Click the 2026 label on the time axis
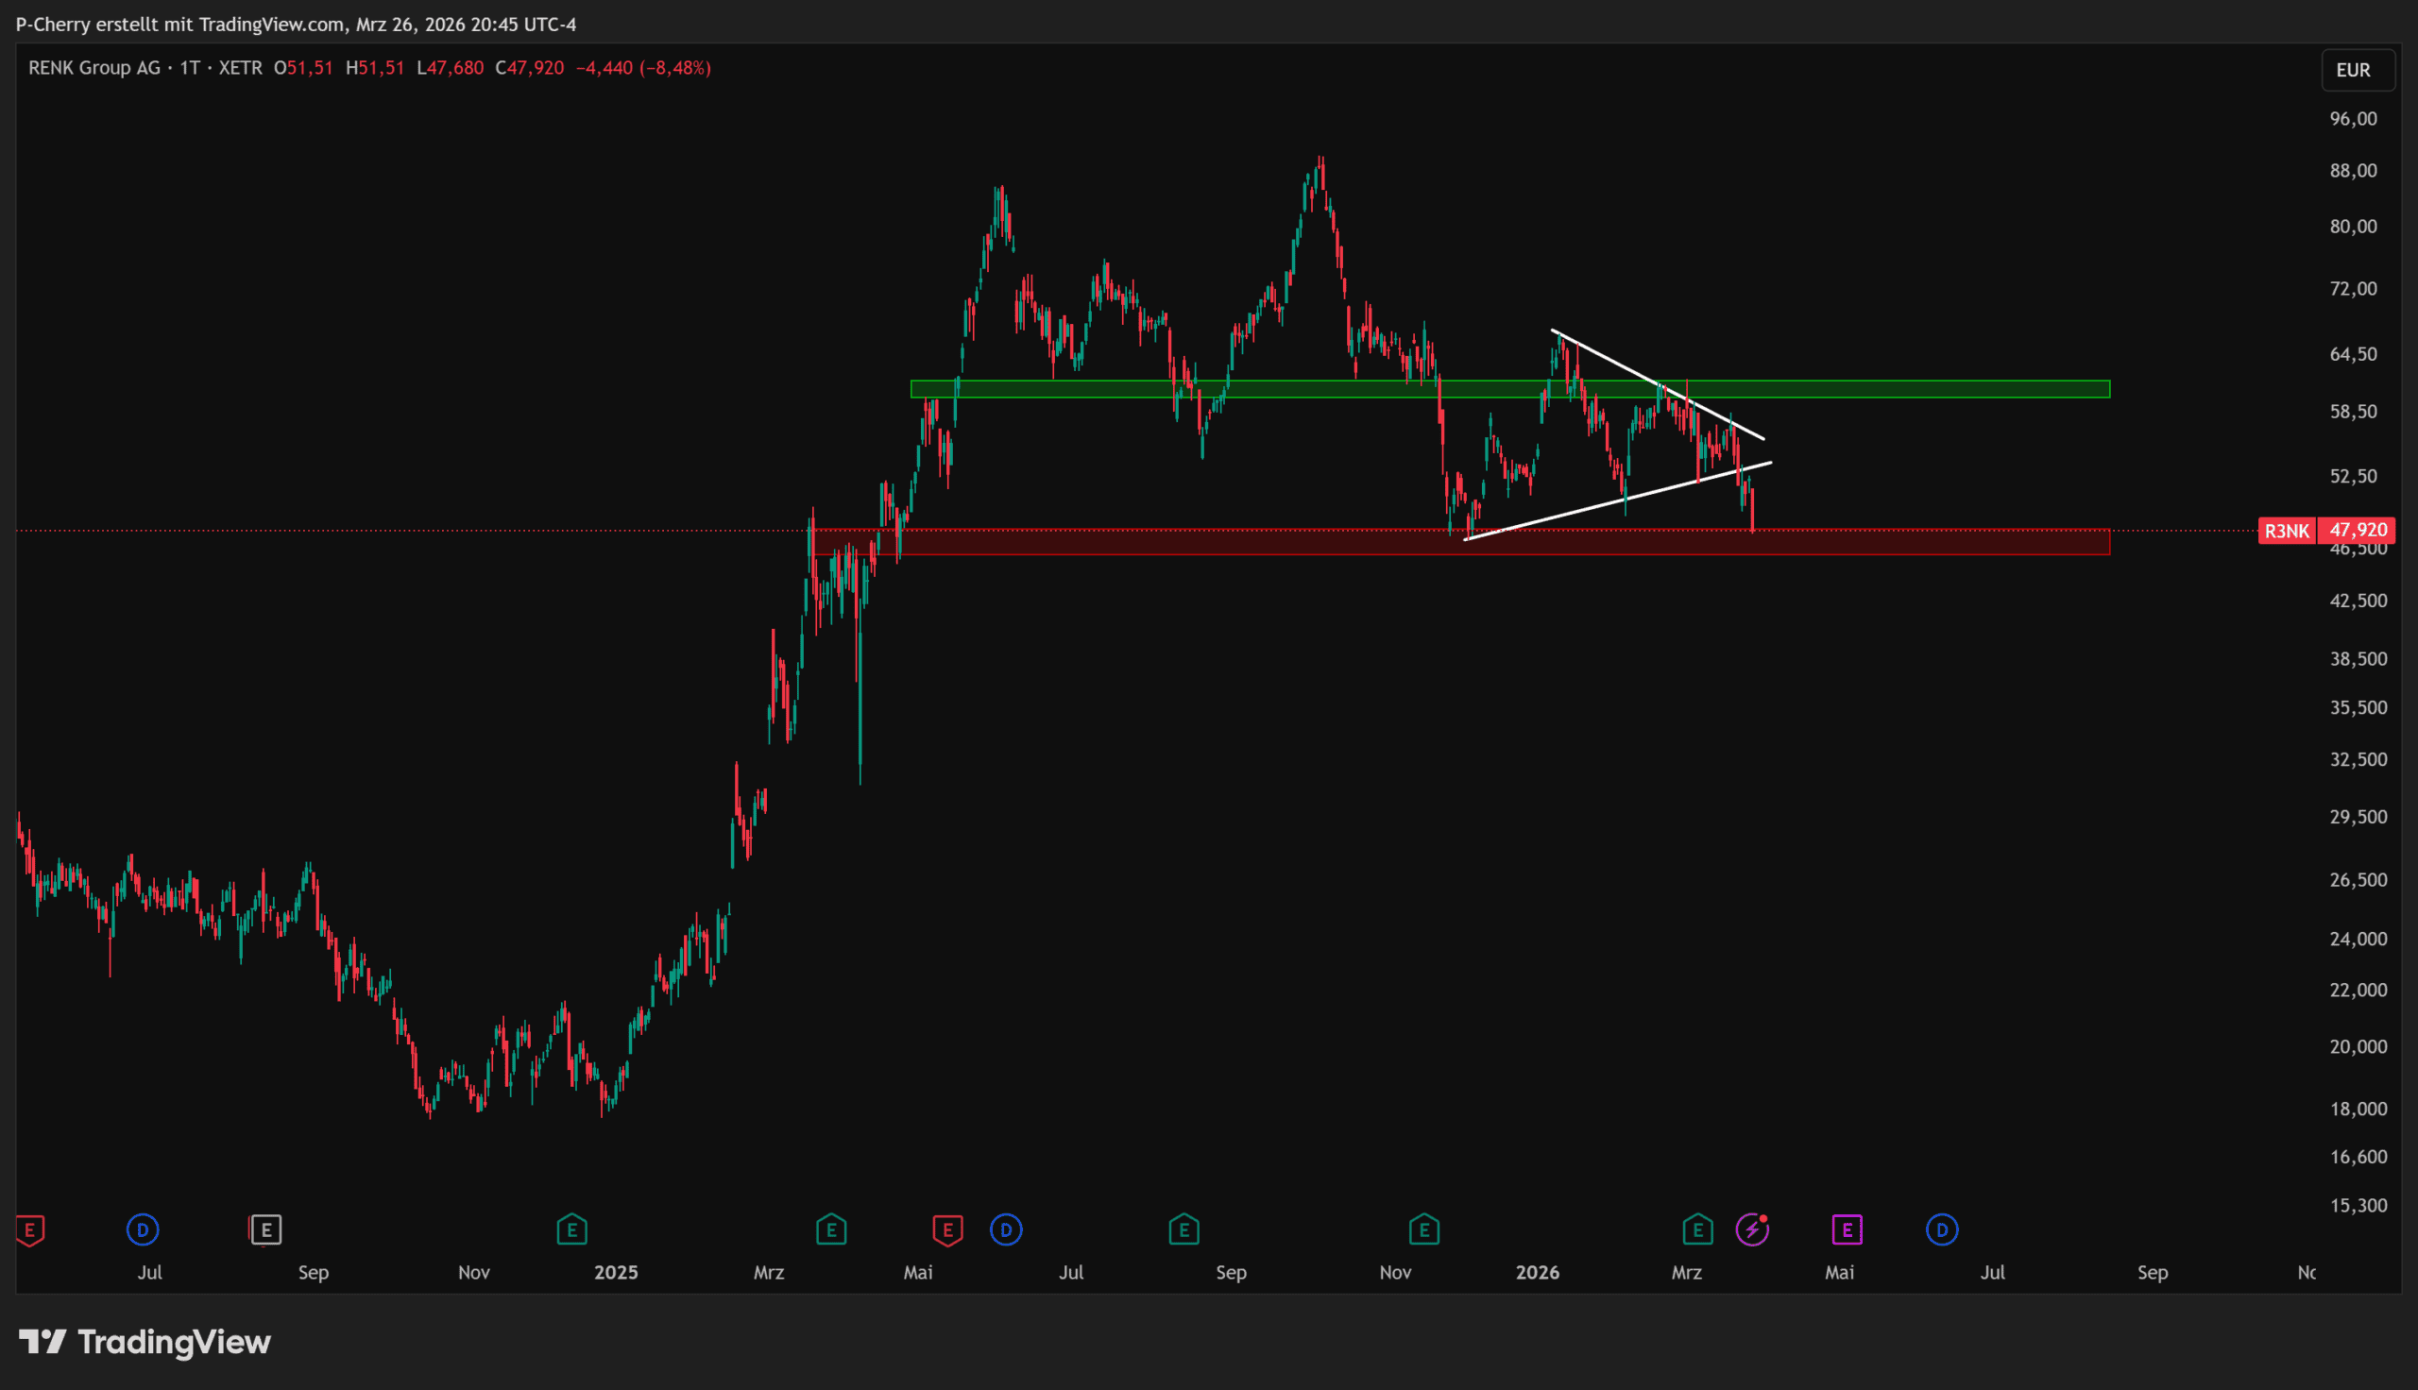2418x1390 pixels. coord(1537,1273)
